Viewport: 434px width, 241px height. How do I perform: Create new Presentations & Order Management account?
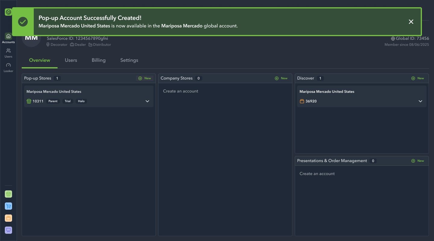[418, 161]
